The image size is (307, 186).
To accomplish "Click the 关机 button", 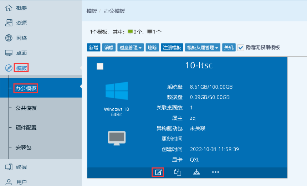I will pos(229,47).
